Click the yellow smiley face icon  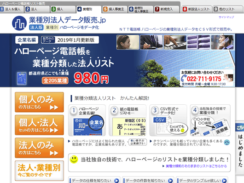(74, 160)
